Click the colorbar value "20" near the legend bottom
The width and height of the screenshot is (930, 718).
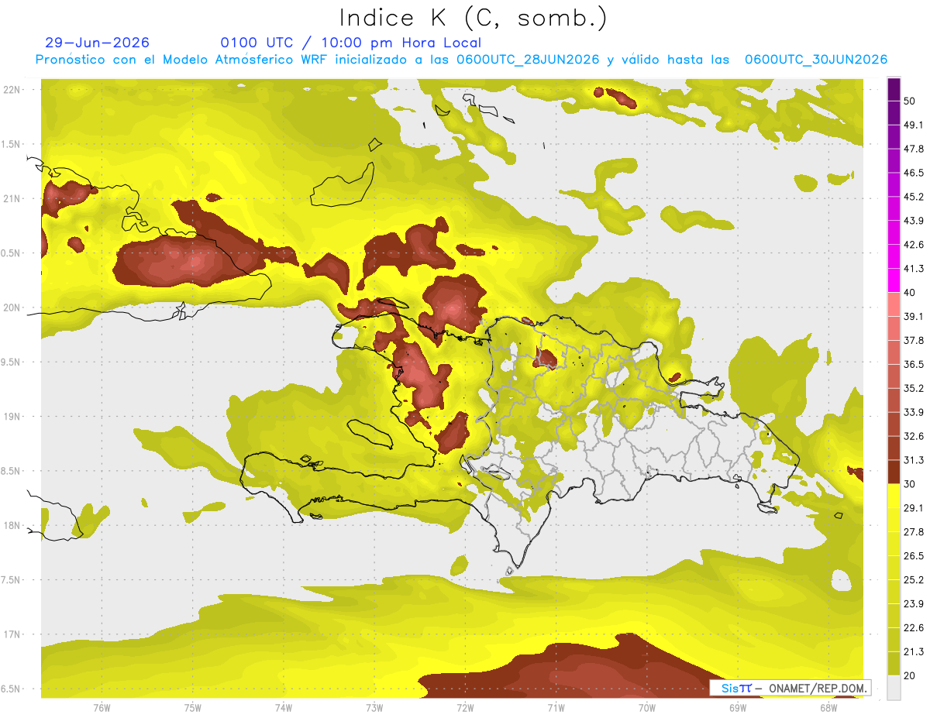click(910, 676)
